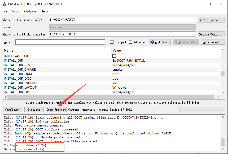Select the INSTALL_DIR_LAYOUT entry name
This screenshot has width=228, height=154.
point(20,87)
